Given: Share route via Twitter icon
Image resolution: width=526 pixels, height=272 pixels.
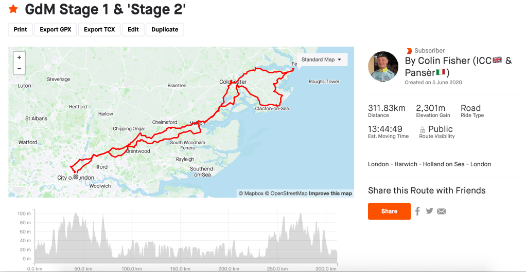Looking at the screenshot, I should click(x=429, y=211).
